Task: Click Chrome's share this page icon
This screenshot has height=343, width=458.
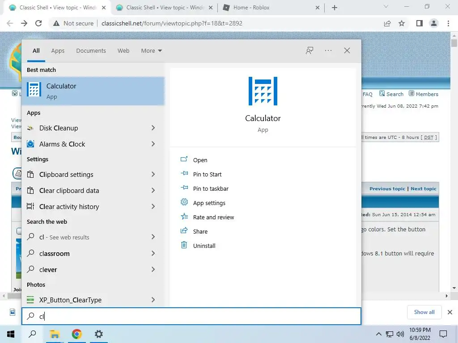Action: pyautogui.click(x=387, y=23)
